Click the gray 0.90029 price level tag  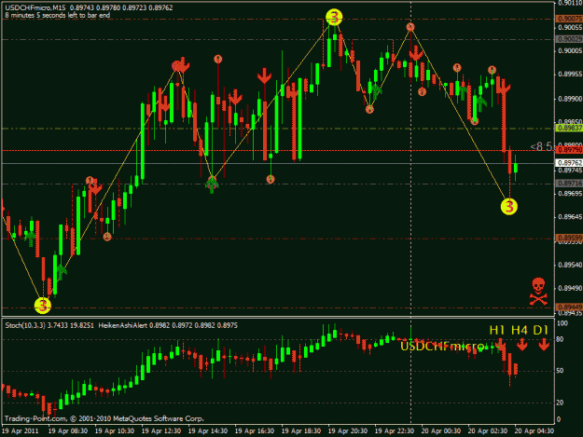(x=569, y=39)
